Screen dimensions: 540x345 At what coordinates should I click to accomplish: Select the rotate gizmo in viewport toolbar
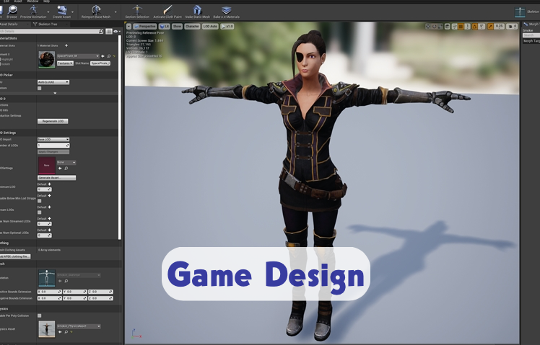tap(435, 26)
